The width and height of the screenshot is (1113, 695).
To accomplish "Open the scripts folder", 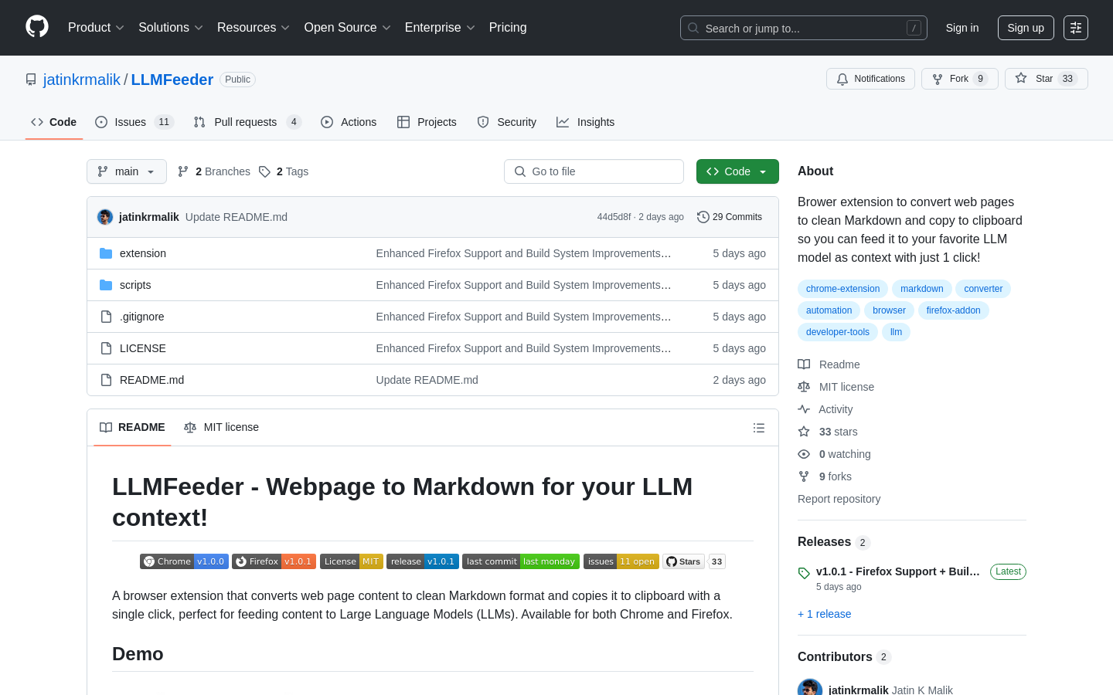I will 135,285.
